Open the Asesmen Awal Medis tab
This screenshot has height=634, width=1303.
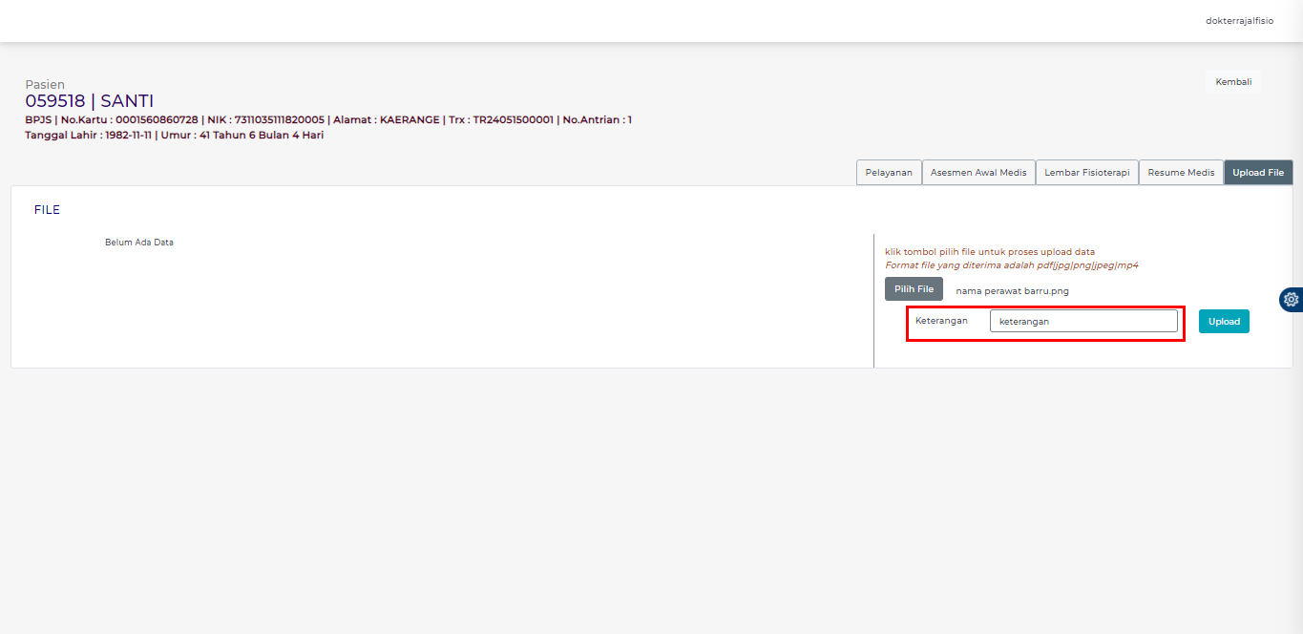tap(978, 173)
